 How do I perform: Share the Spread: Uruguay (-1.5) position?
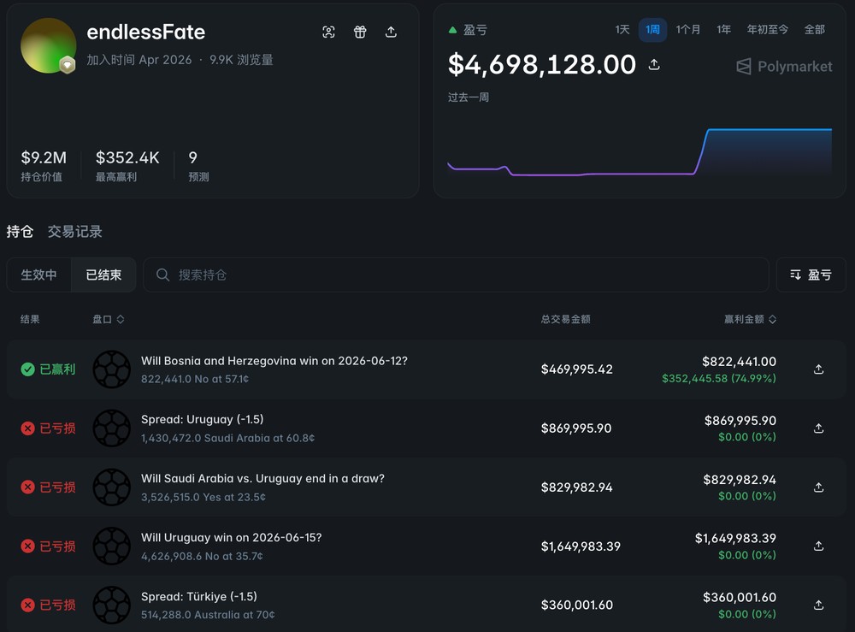click(818, 428)
